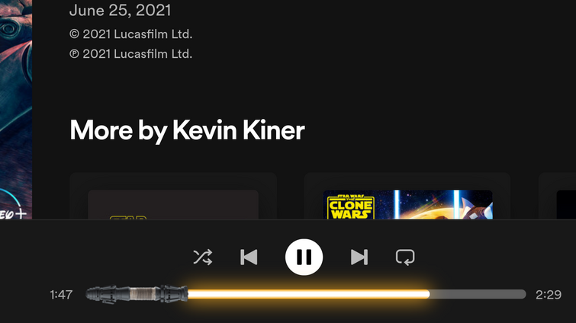Click the elapsed time 1:47 label
The width and height of the screenshot is (576, 323).
[x=61, y=295]
